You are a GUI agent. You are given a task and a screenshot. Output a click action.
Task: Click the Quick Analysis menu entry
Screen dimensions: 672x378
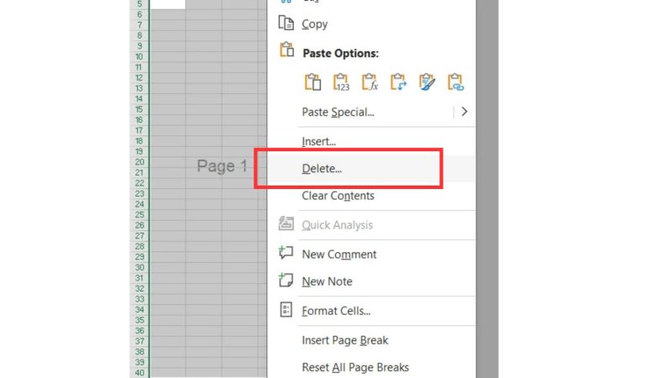tap(338, 225)
